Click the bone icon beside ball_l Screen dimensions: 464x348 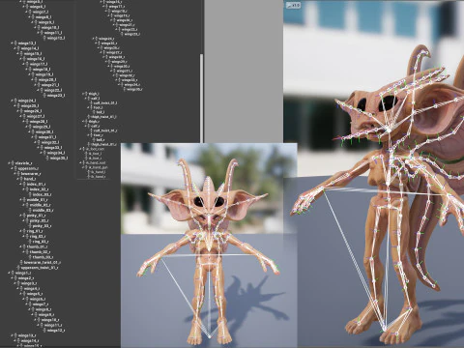coord(94,112)
